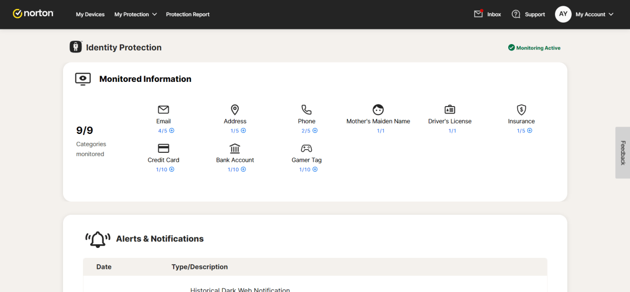Click the AY account avatar
Screen dimensions: 630x292
pos(563,14)
